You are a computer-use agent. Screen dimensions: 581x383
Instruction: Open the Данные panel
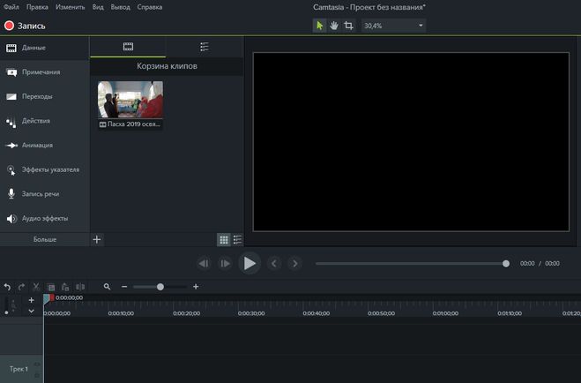pos(44,48)
